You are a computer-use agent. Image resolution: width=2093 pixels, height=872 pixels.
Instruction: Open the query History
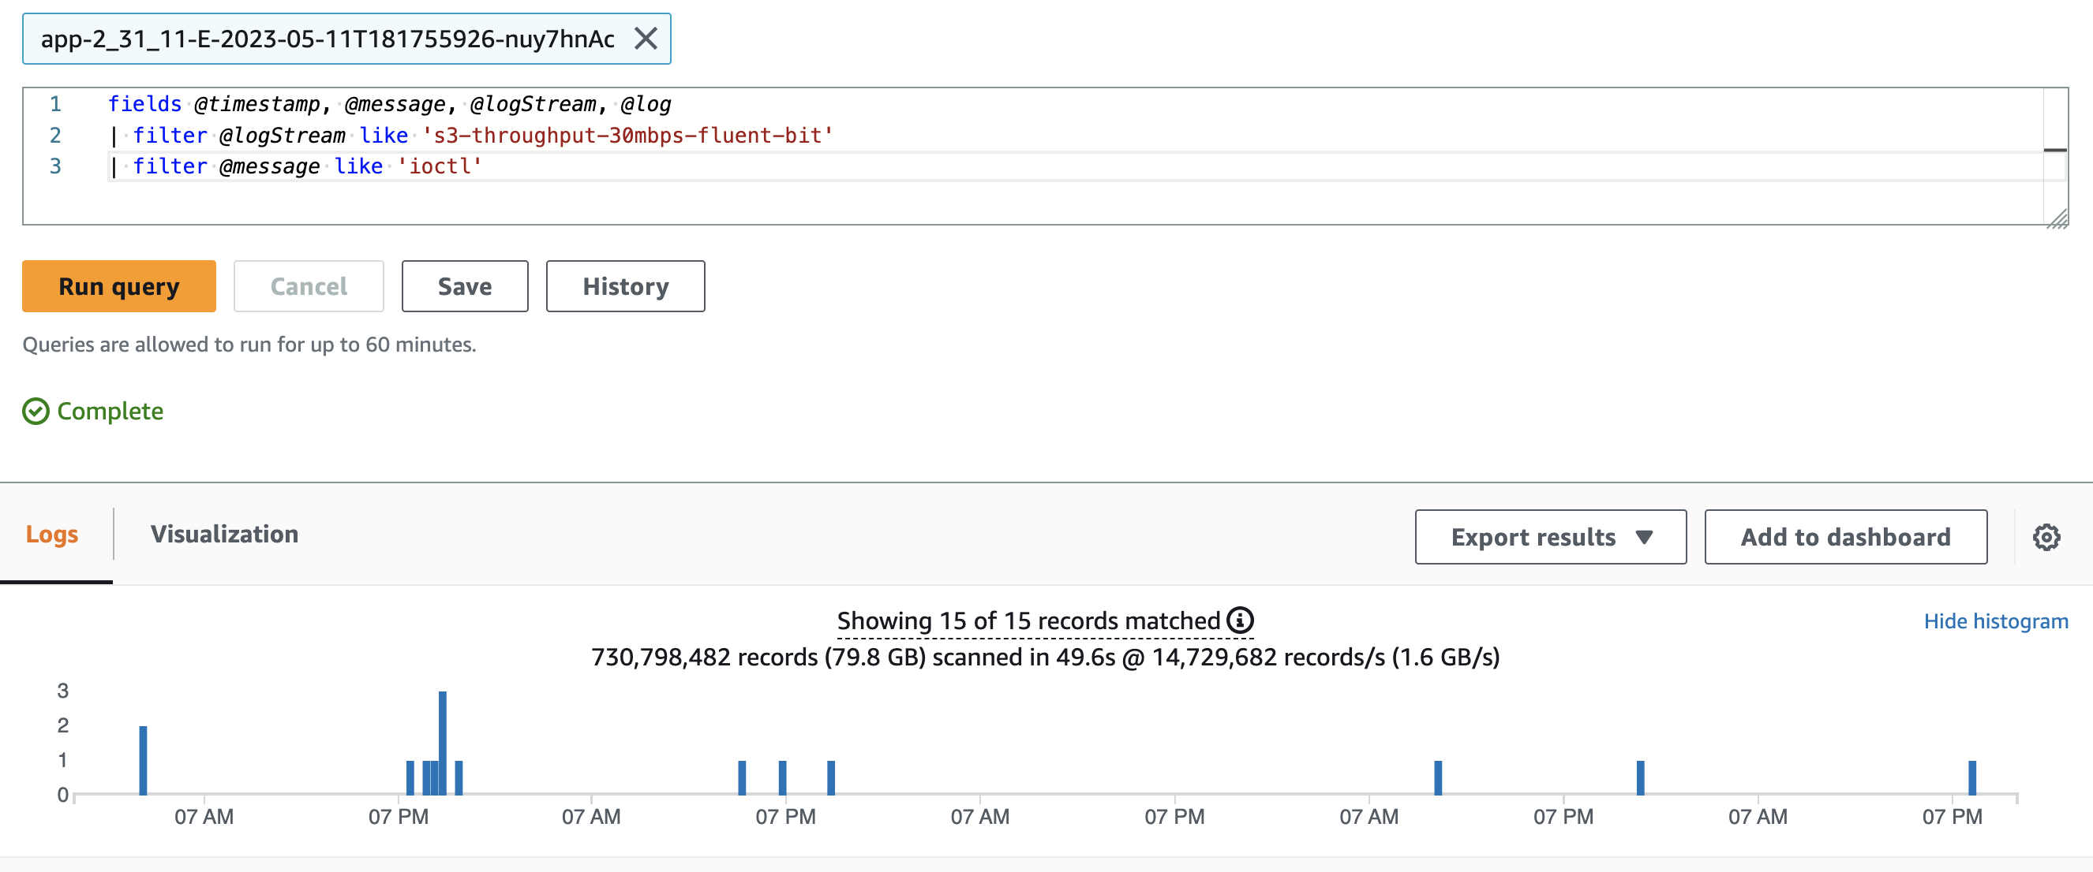pyautogui.click(x=625, y=285)
